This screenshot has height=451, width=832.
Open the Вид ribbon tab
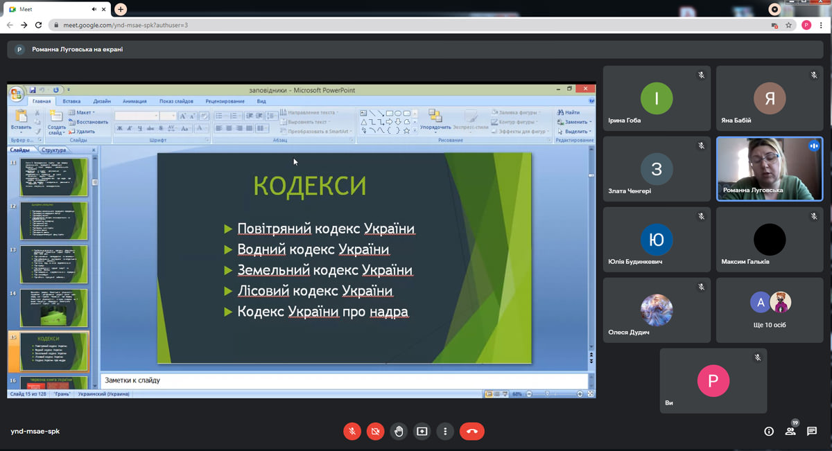(x=261, y=101)
